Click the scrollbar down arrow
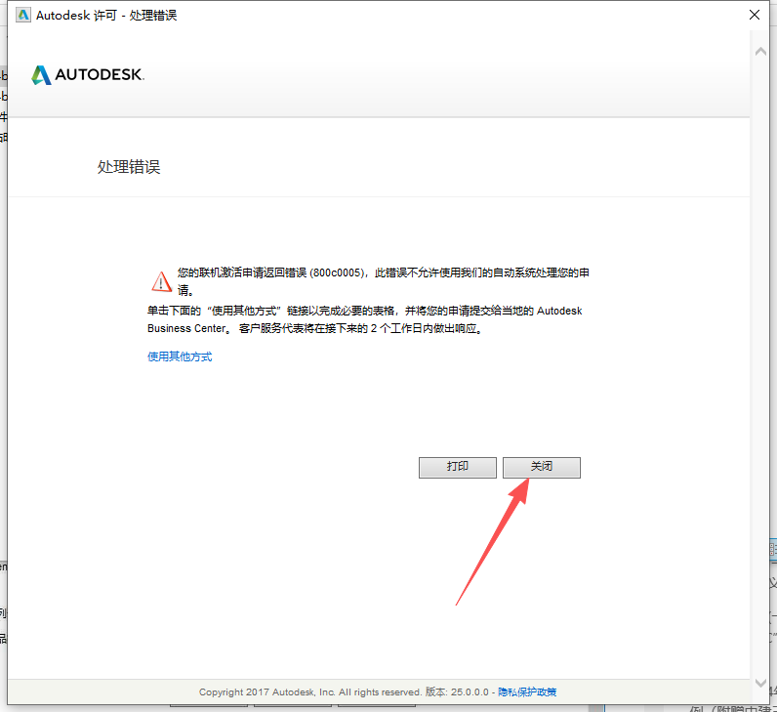777x712 pixels. pos(760,683)
